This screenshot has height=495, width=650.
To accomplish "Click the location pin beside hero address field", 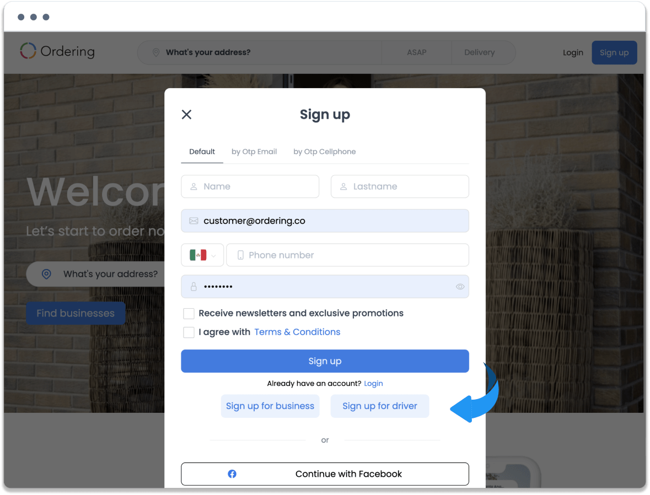I will click(x=46, y=274).
